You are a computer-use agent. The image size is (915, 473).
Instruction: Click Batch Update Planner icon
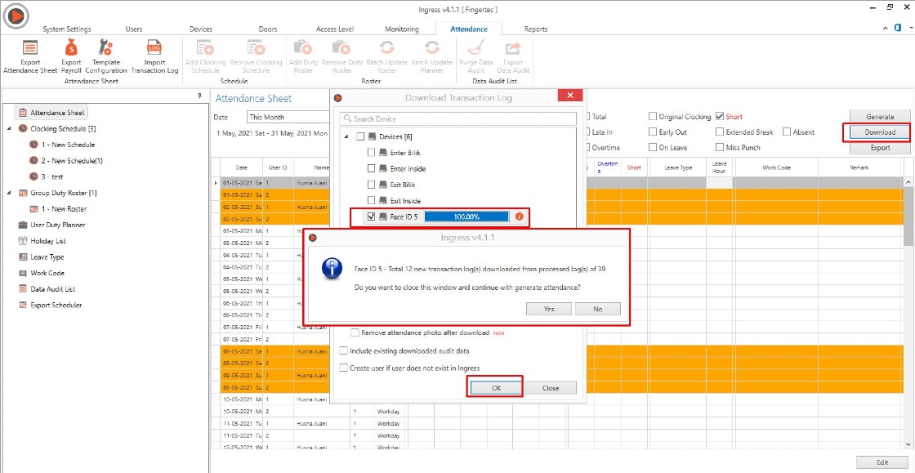[431, 47]
